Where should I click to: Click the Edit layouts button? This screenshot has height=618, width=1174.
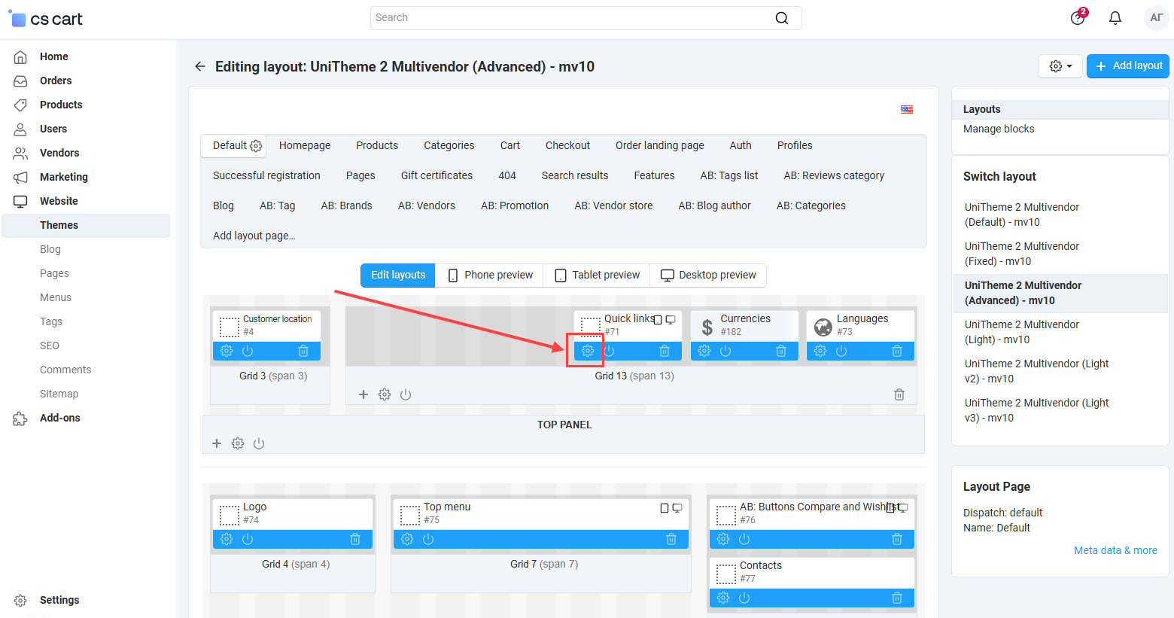point(398,276)
